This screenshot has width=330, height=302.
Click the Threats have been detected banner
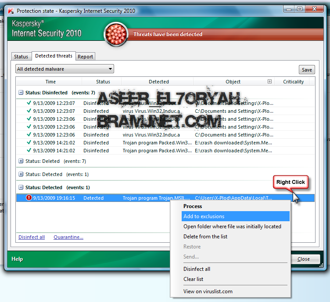coord(168,34)
